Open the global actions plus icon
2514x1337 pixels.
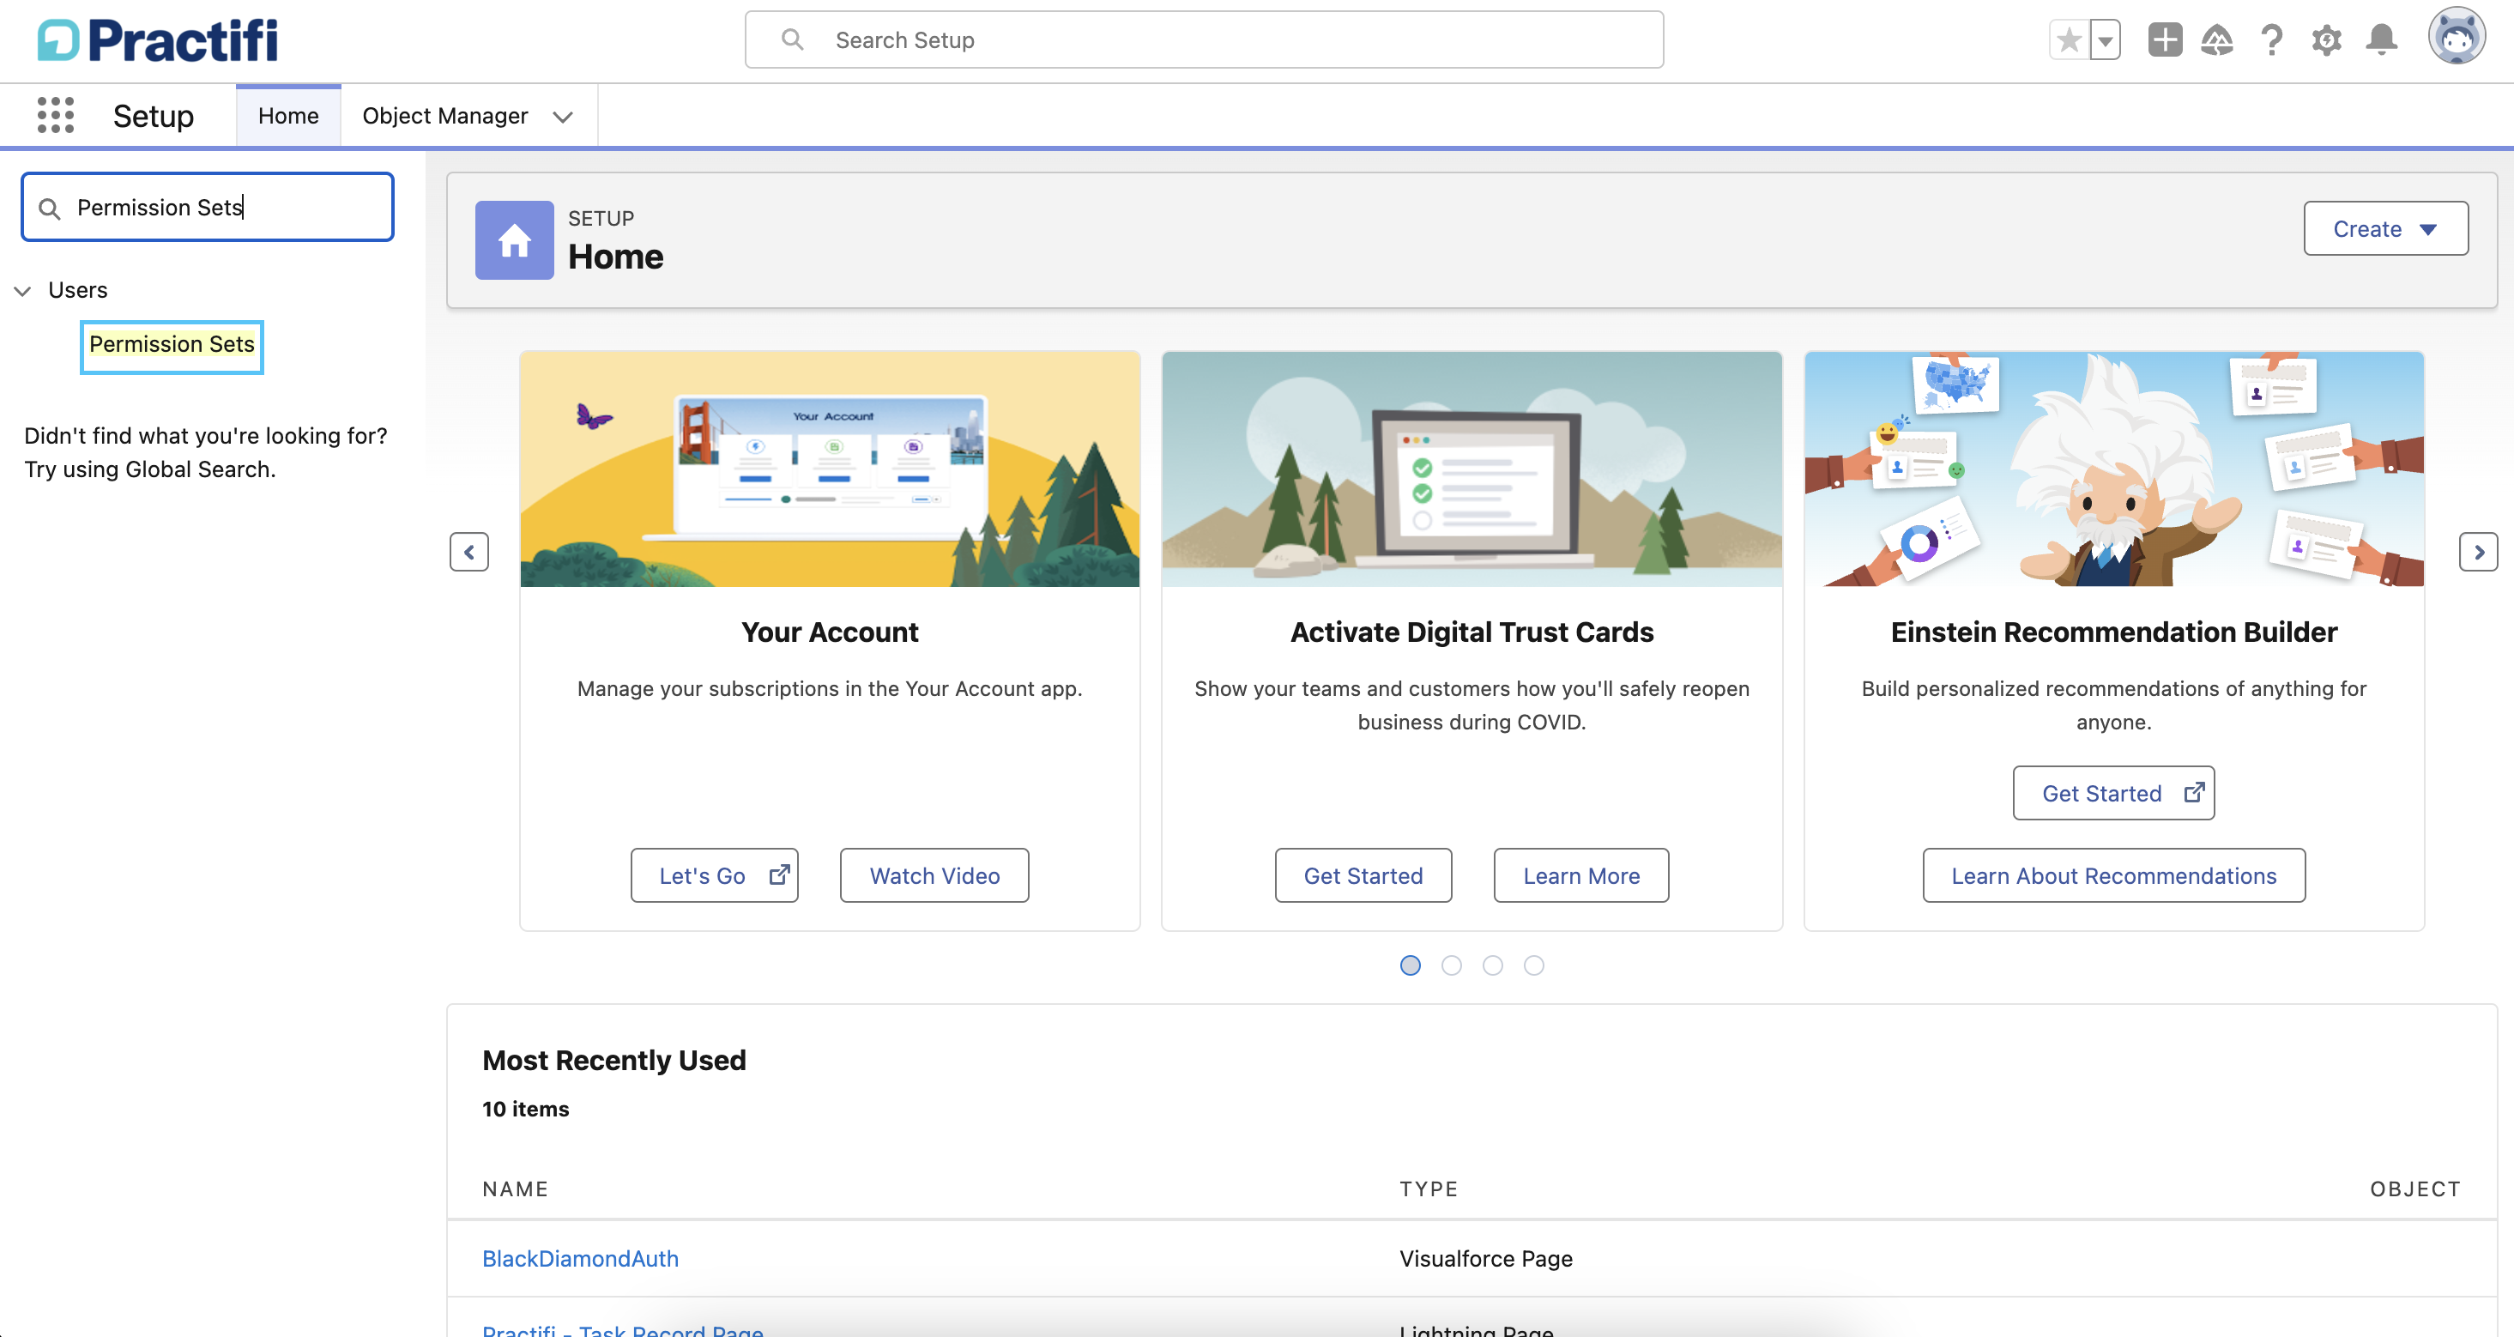[x=2165, y=40]
